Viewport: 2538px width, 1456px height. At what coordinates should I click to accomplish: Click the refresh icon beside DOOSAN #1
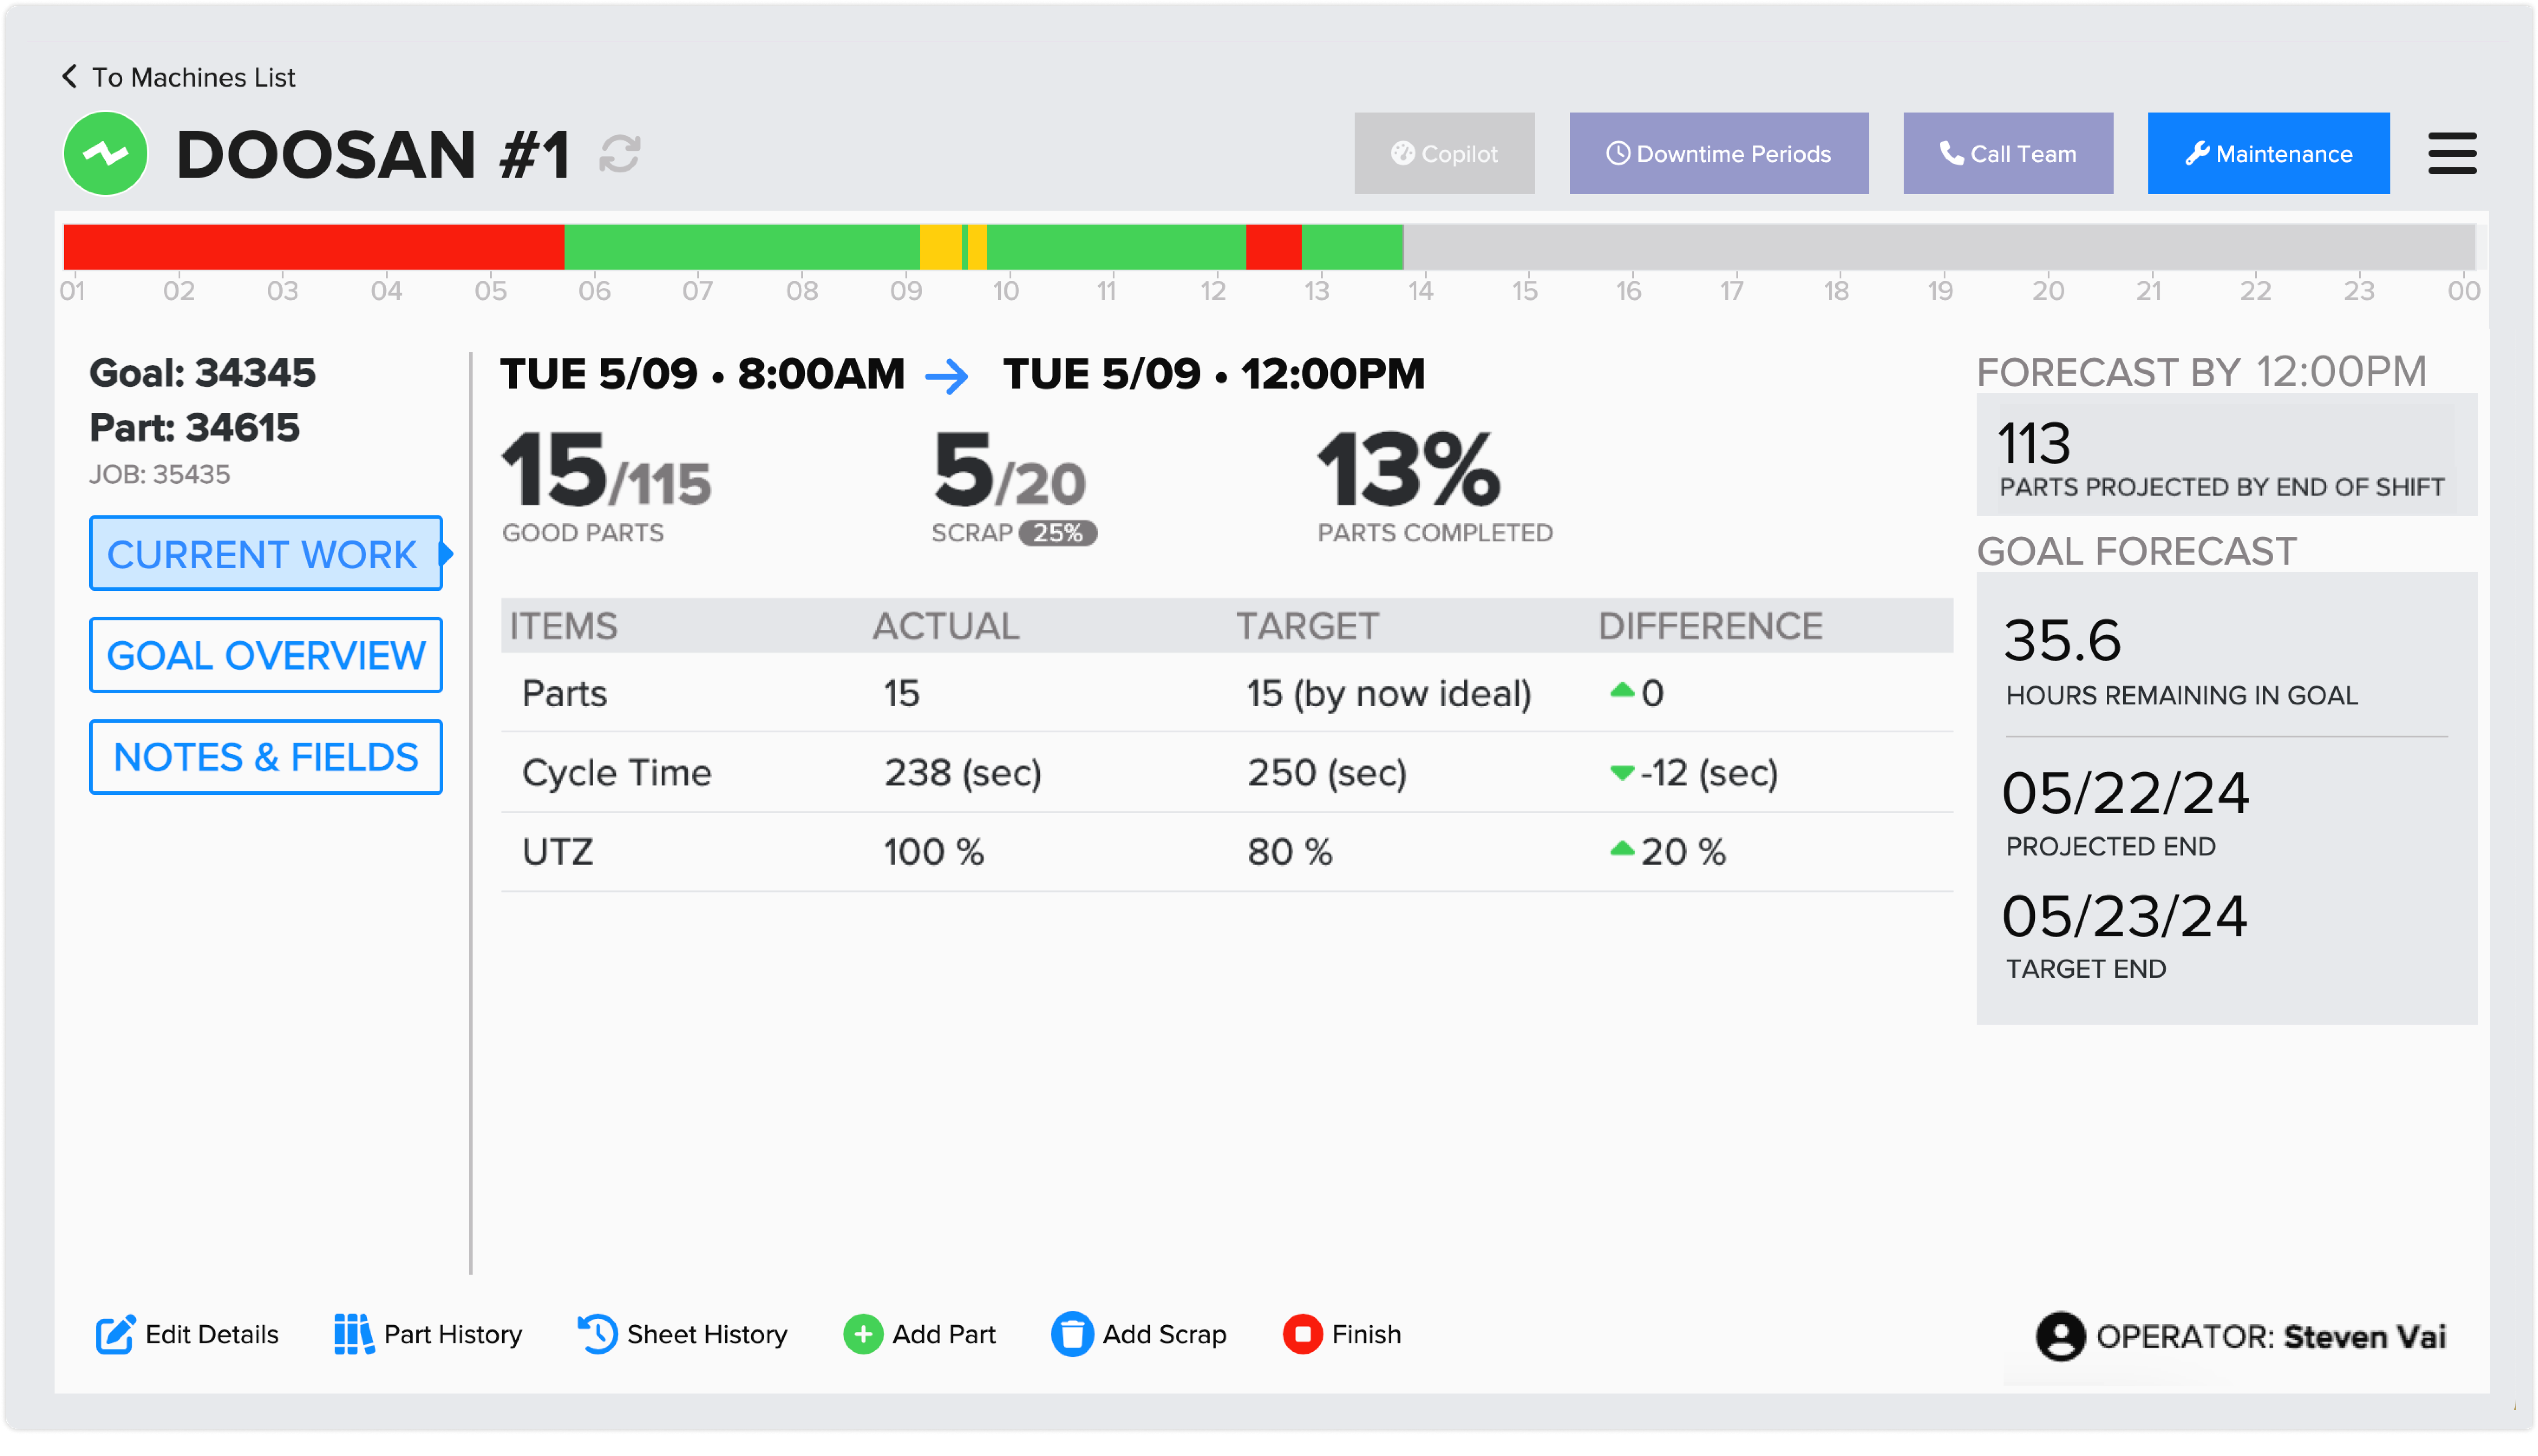click(x=619, y=154)
